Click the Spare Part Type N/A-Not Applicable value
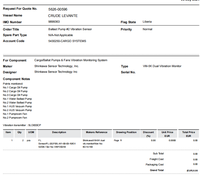The height and width of the screenshot is (177, 200). point(60,35)
